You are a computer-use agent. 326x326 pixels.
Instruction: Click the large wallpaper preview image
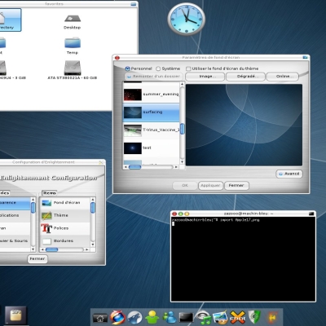coord(244,125)
